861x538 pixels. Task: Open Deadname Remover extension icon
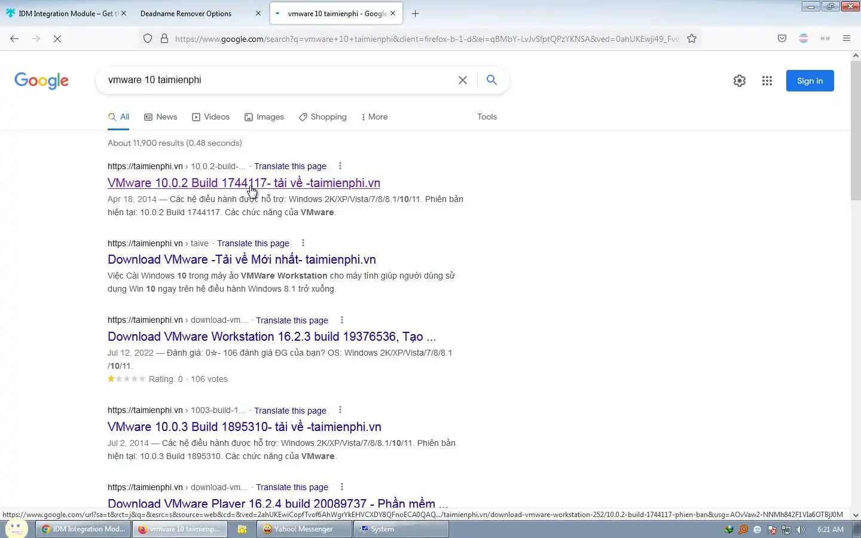point(804,39)
